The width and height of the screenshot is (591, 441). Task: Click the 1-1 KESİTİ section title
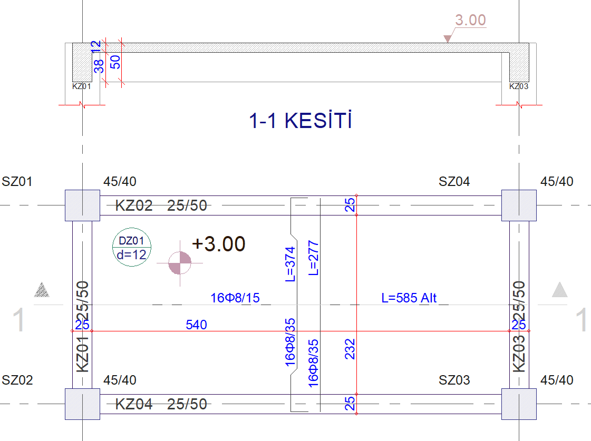pyautogui.click(x=300, y=121)
